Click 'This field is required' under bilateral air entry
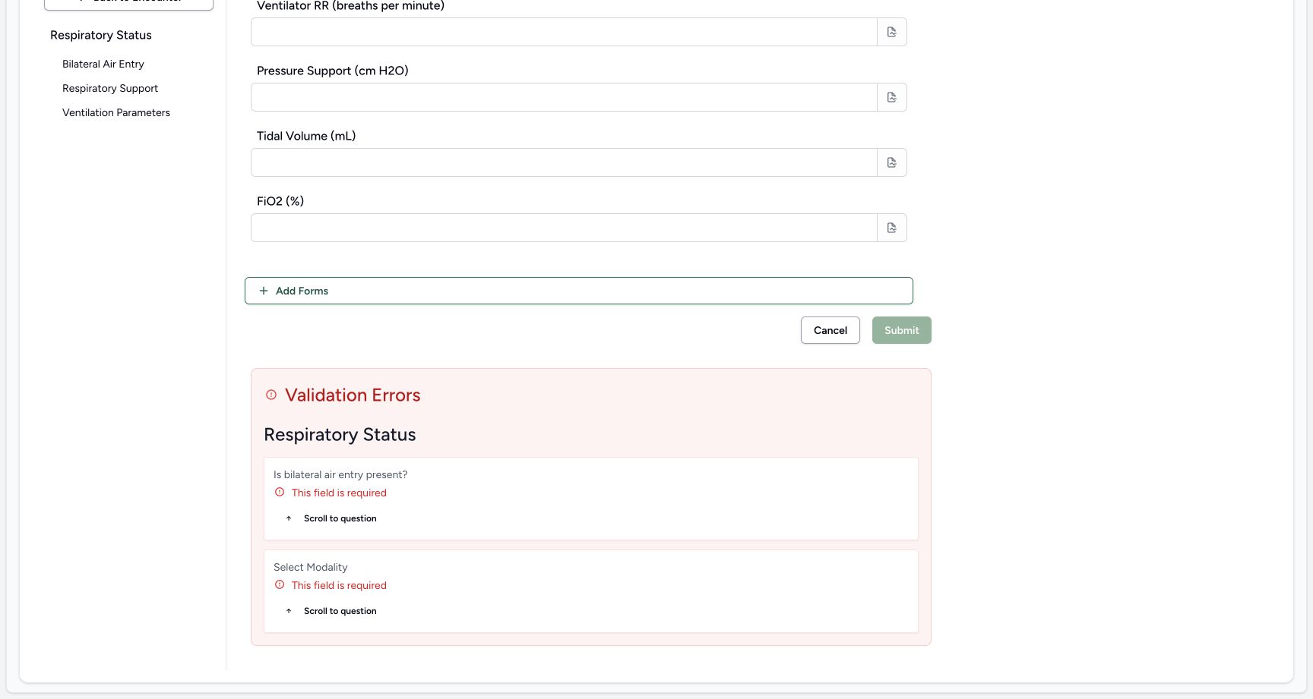 [x=339, y=493]
